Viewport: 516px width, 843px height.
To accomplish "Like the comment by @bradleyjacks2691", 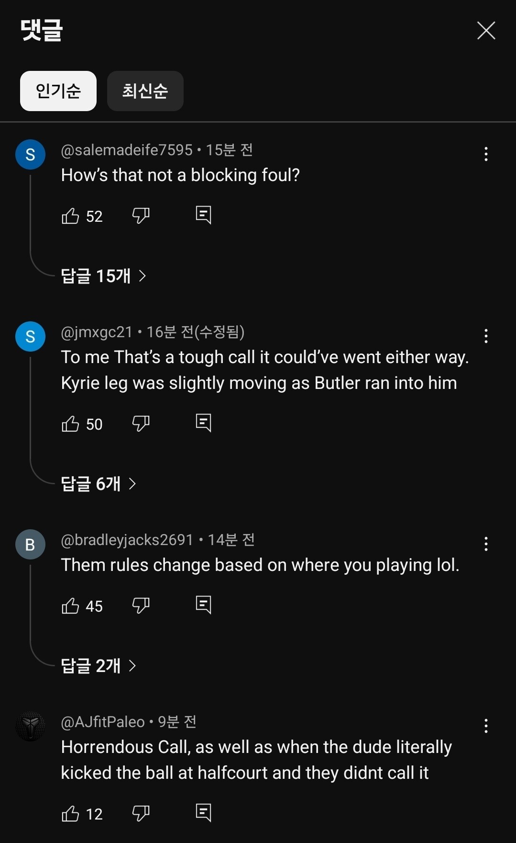I will pos(70,606).
